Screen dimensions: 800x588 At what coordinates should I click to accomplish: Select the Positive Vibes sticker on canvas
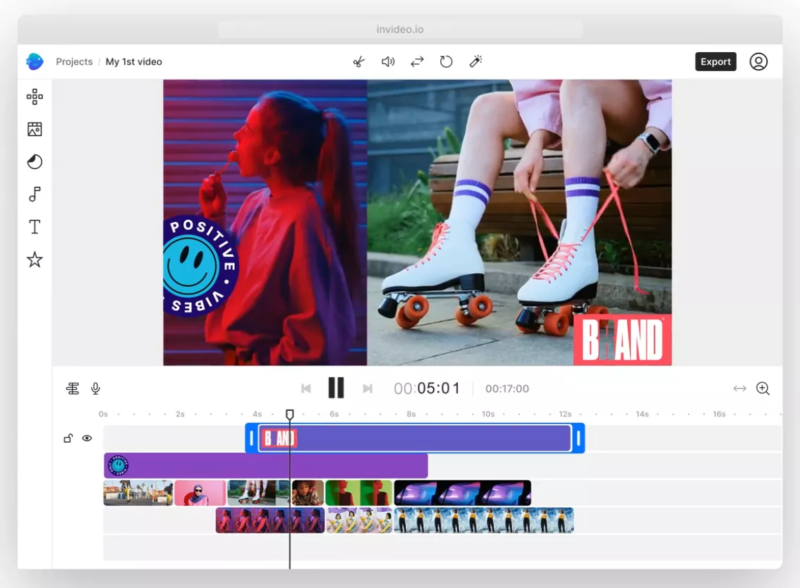(x=200, y=267)
